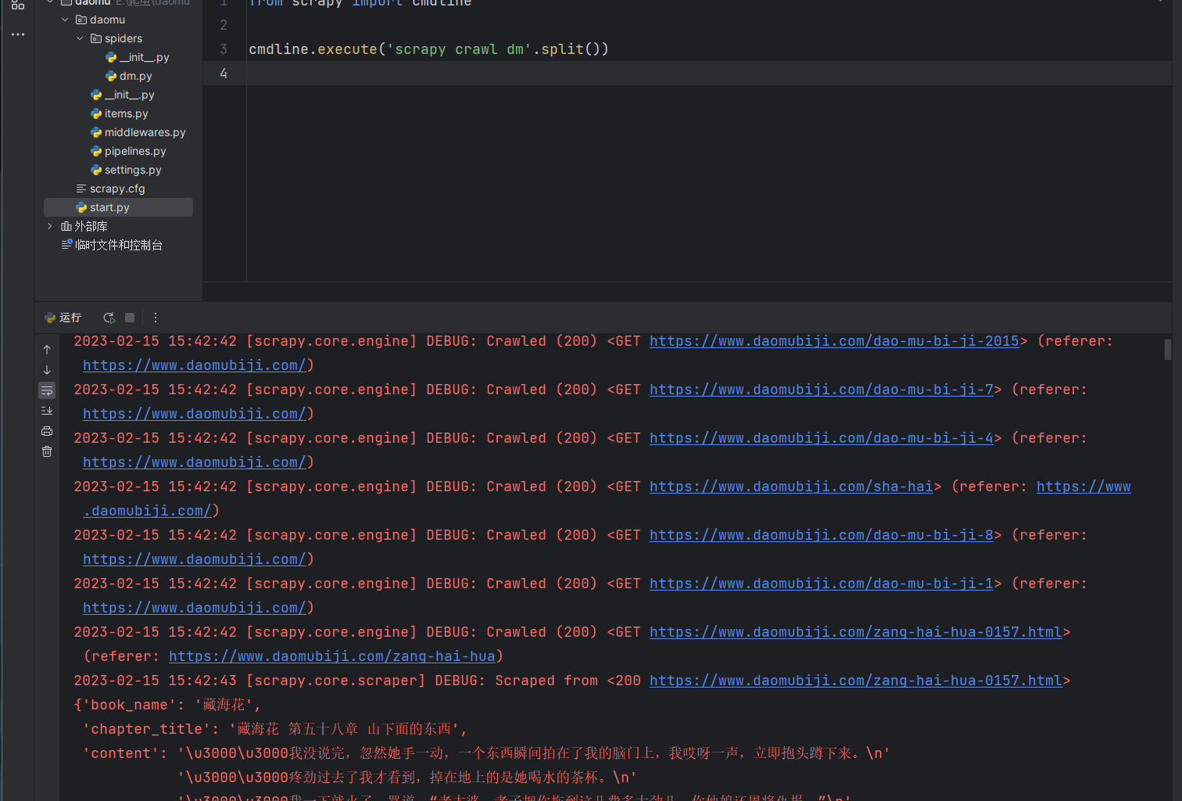Viewport: 1182px width, 801px height.
Task: Select 临时文件和控制台 node
Action: coord(112,245)
